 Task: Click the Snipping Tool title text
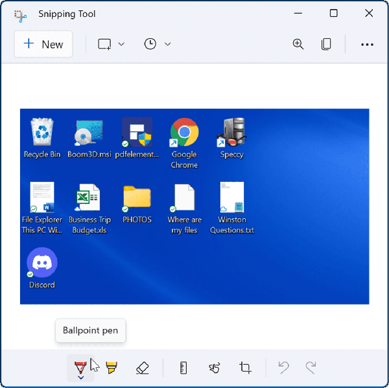67,14
